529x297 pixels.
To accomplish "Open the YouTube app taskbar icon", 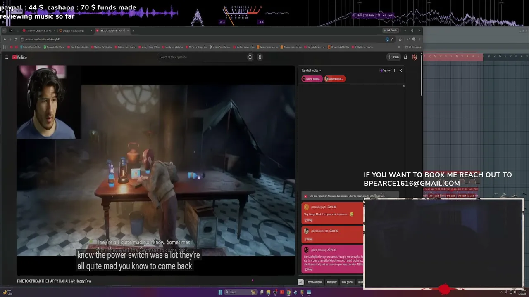I will 282,292.
